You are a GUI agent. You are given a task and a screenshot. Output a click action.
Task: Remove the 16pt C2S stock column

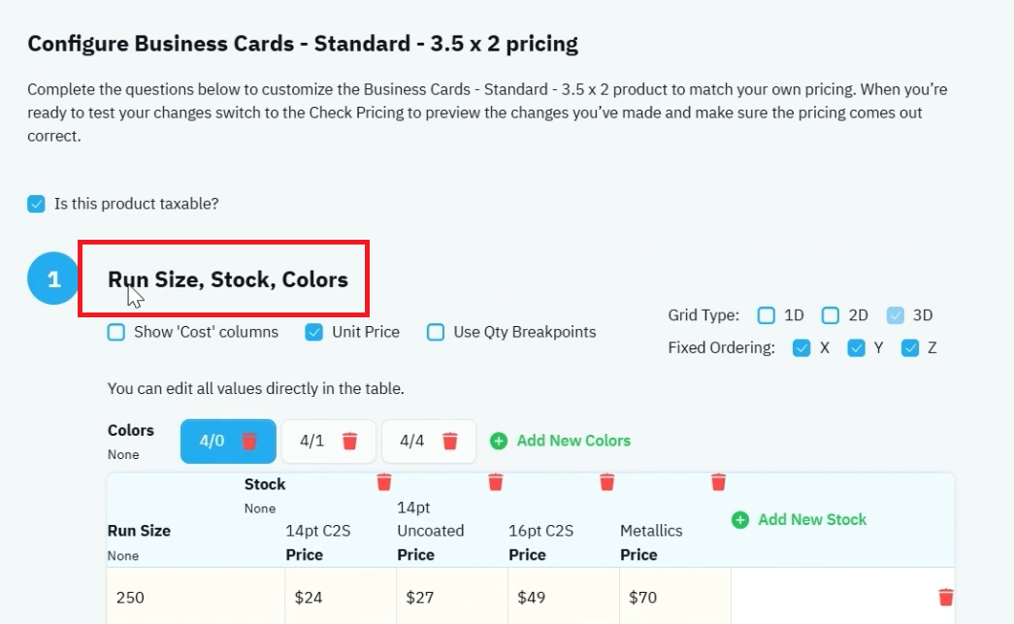click(606, 481)
